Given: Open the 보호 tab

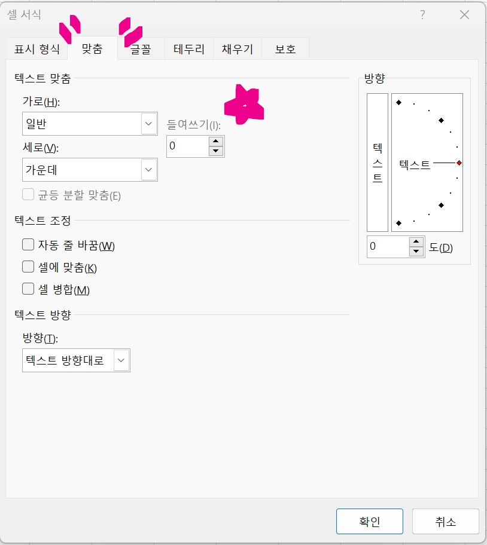Looking at the screenshot, I should click(285, 50).
